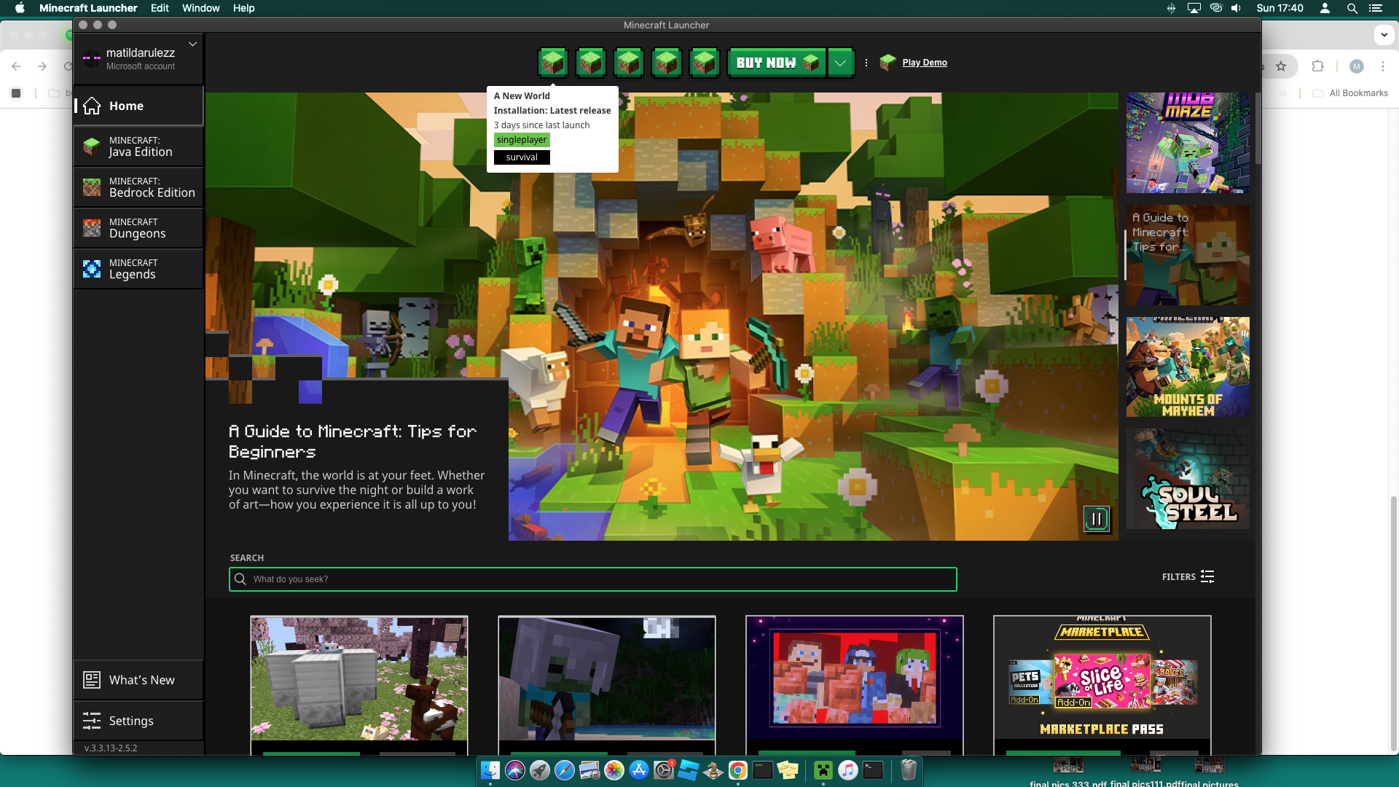Open Minecraft Dungeons sidebar icon

(x=92, y=228)
